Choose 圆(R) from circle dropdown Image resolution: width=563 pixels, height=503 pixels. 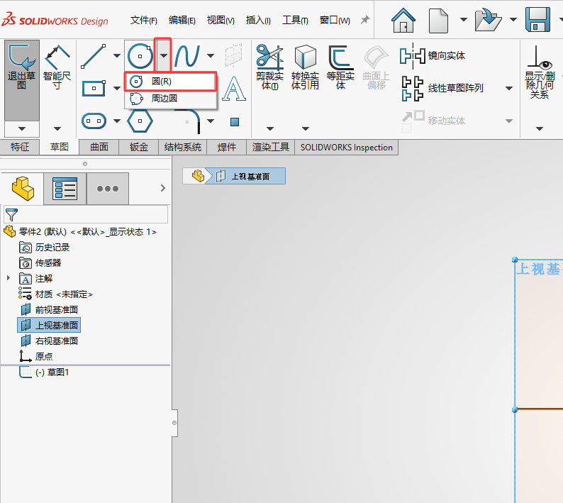(x=171, y=82)
